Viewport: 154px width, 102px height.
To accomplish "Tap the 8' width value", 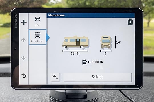I will pyautogui.click(x=106, y=54).
